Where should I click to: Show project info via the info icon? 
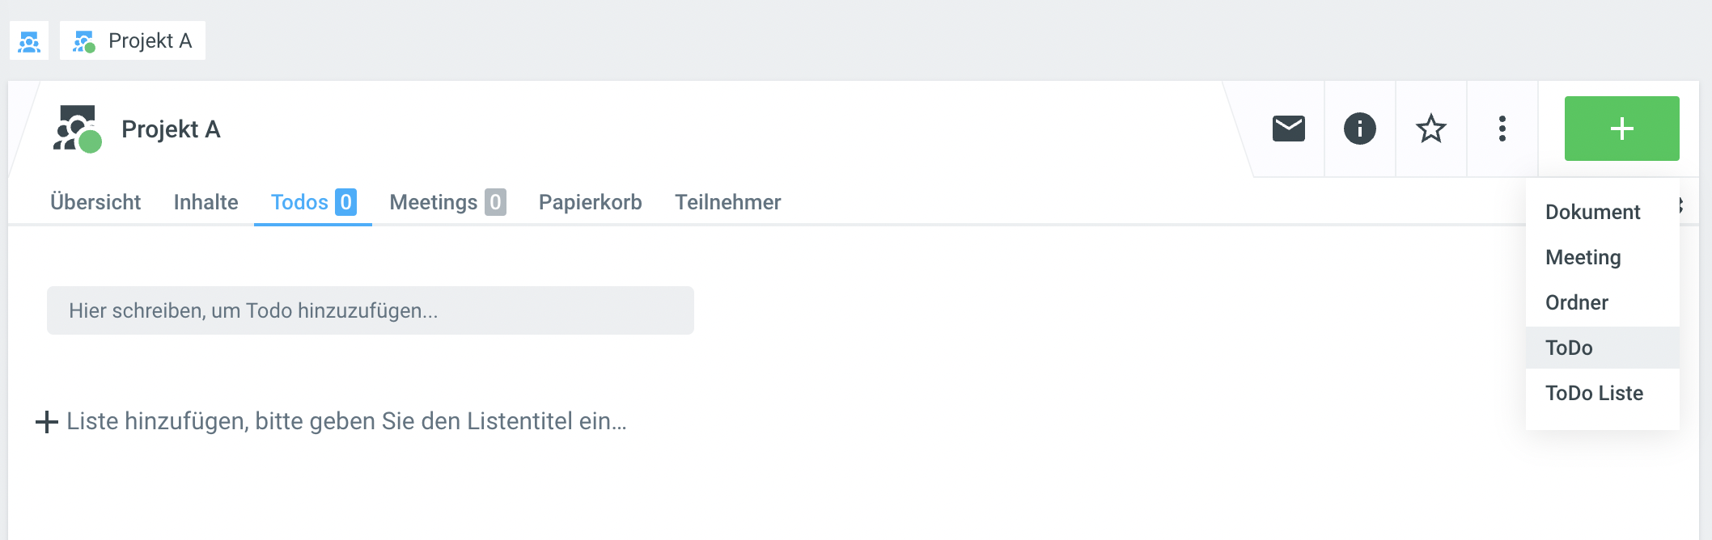tap(1359, 129)
